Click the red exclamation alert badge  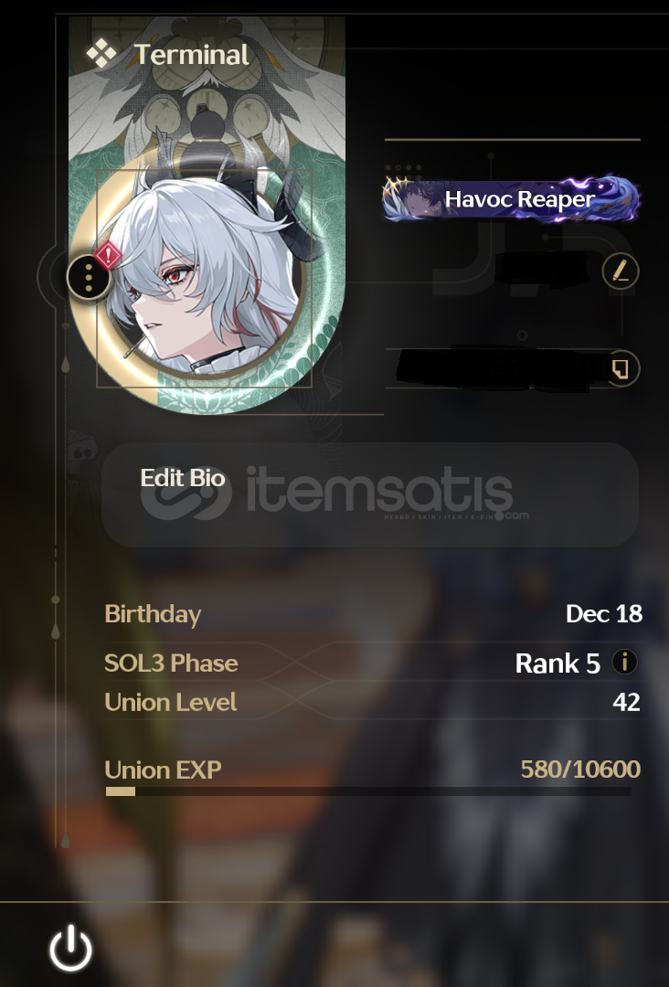[x=109, y=256]
